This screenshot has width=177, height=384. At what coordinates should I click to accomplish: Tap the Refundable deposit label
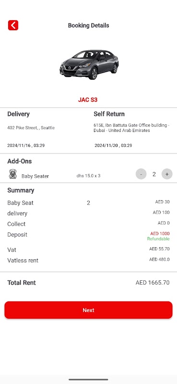(x=158, y=239)
